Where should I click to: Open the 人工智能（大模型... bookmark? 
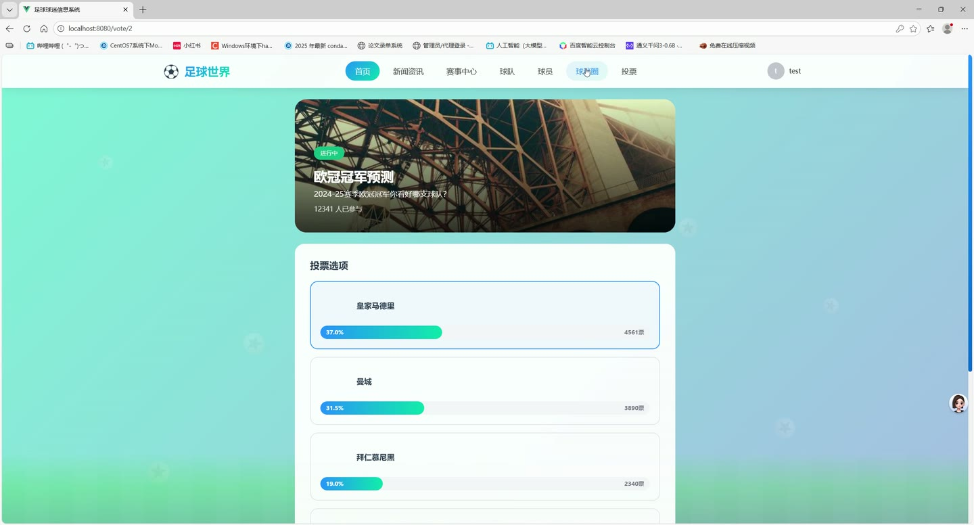coord(517,46)
